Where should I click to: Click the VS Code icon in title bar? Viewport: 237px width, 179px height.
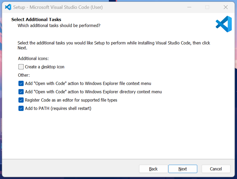(x=8, y=7)
